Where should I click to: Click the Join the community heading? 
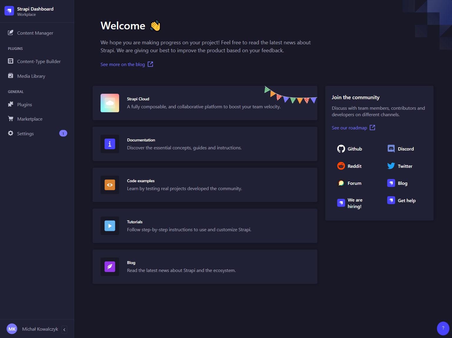point(356,97)
